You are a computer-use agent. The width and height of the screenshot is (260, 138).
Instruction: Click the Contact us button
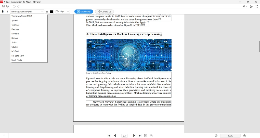105,11
